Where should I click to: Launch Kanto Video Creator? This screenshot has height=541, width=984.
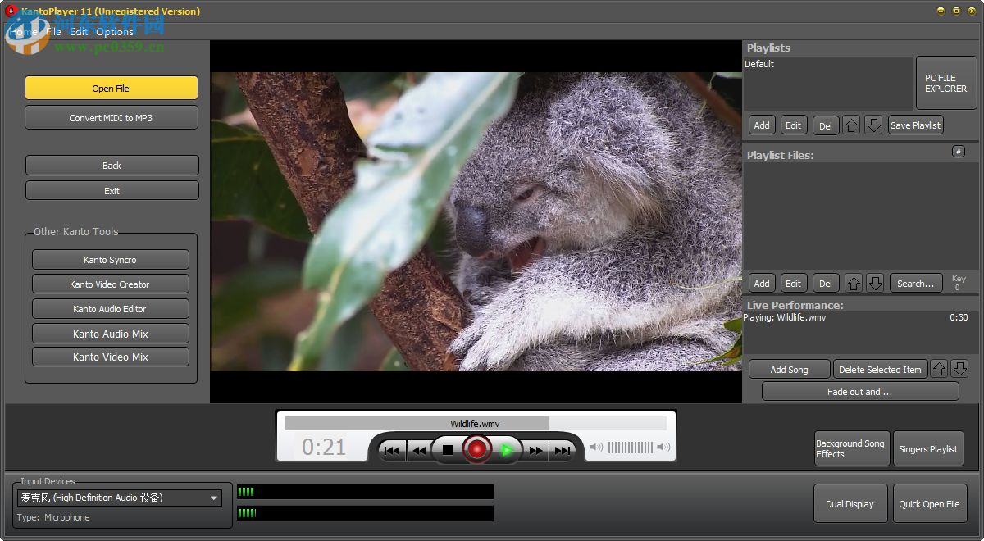point(111,284)
